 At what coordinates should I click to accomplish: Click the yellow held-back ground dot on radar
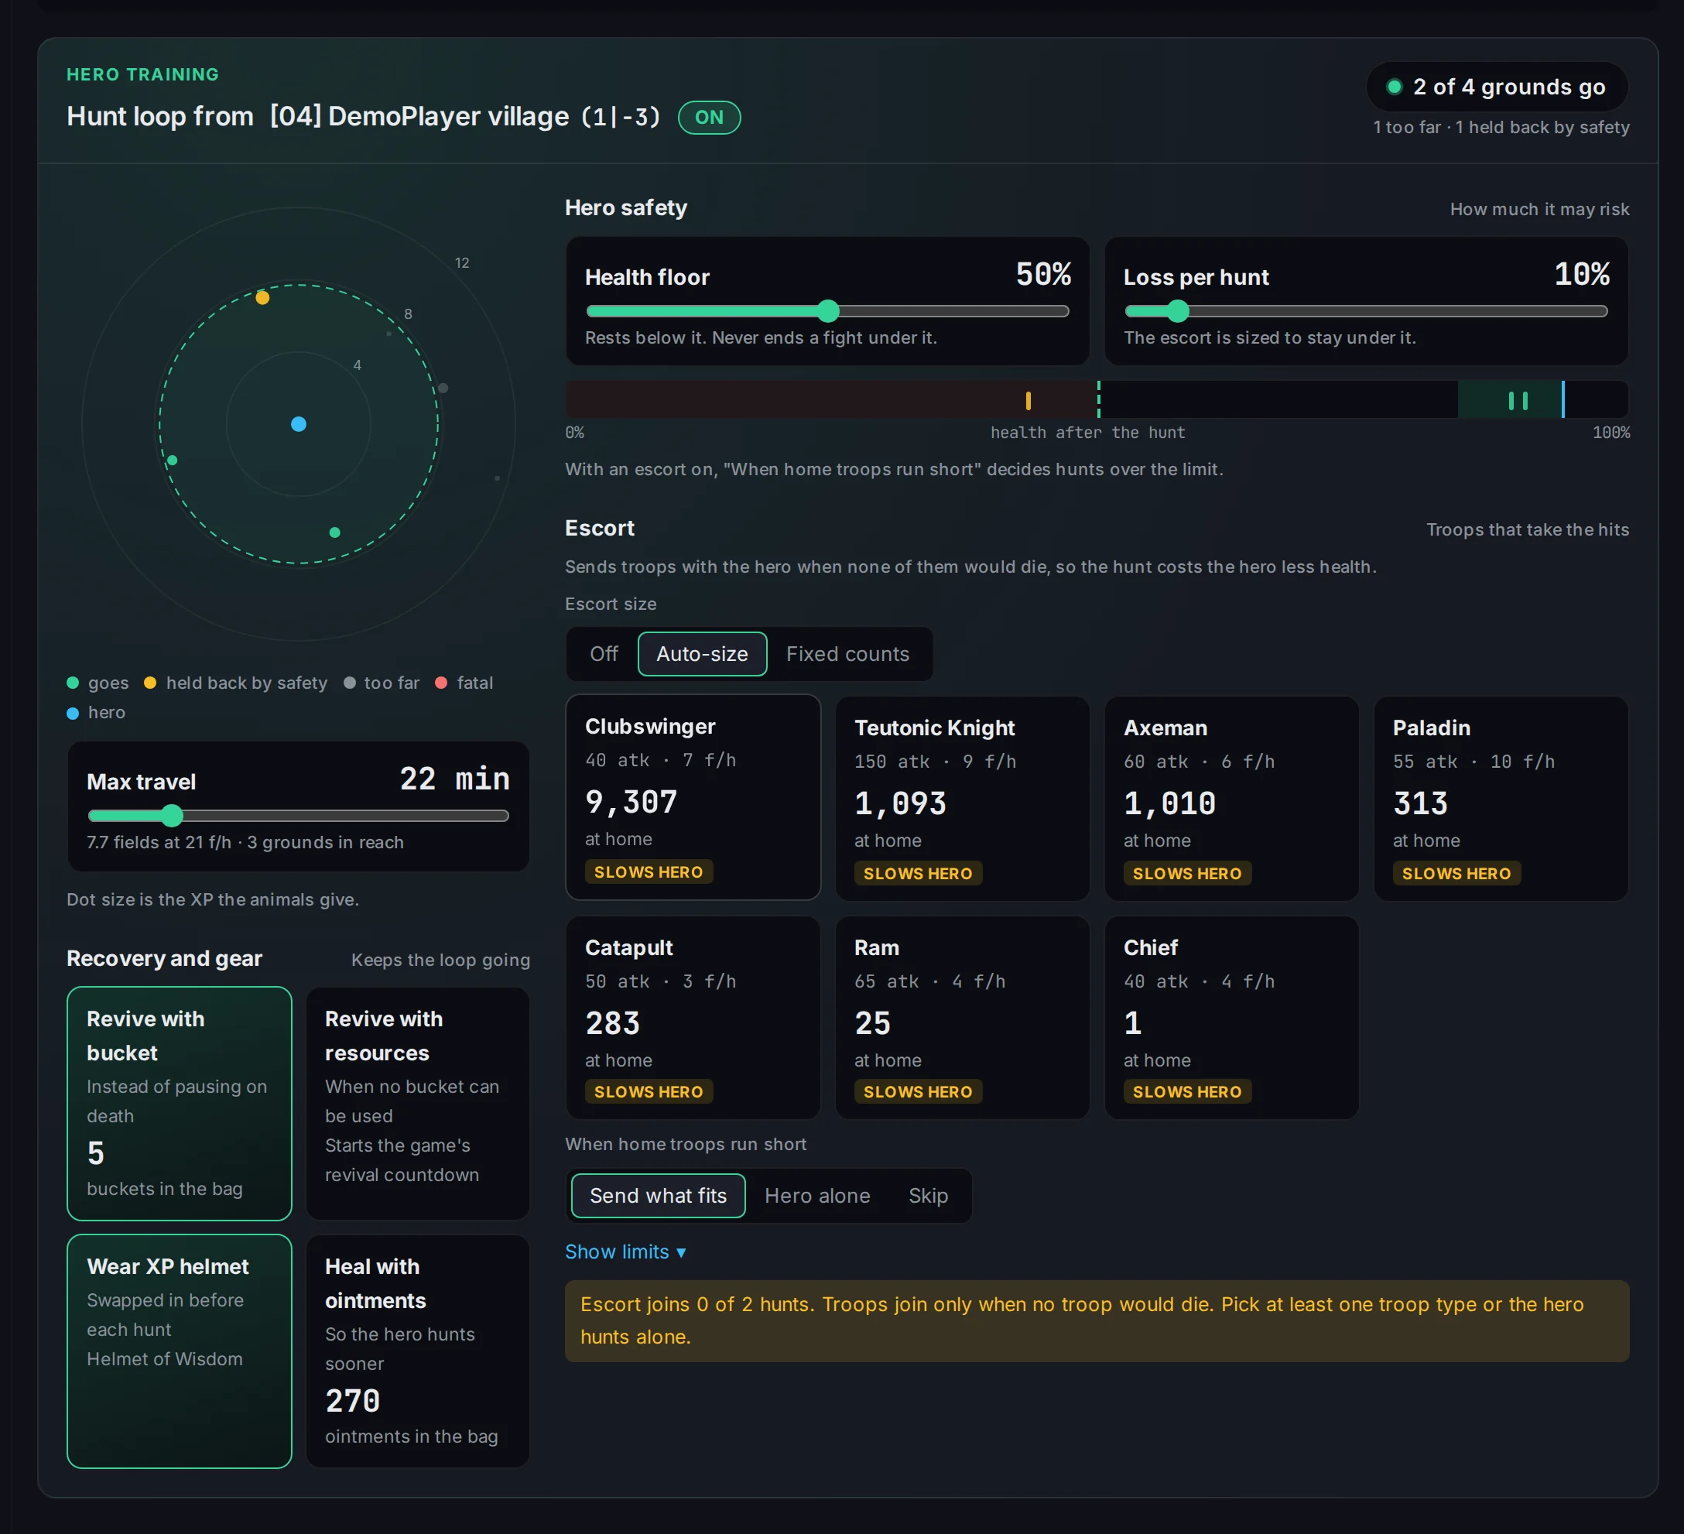click(262, 297)
